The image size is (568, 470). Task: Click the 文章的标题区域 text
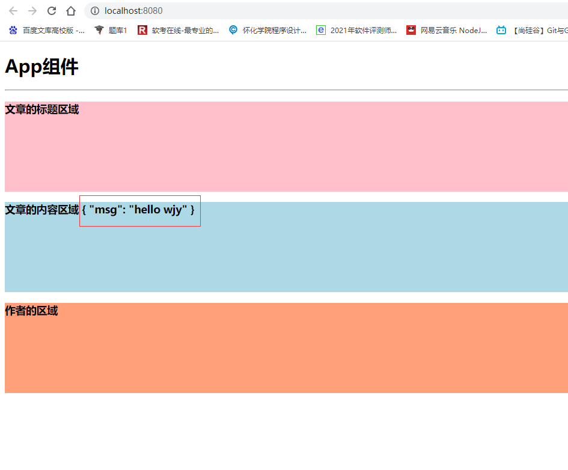[x=41, y=109]
